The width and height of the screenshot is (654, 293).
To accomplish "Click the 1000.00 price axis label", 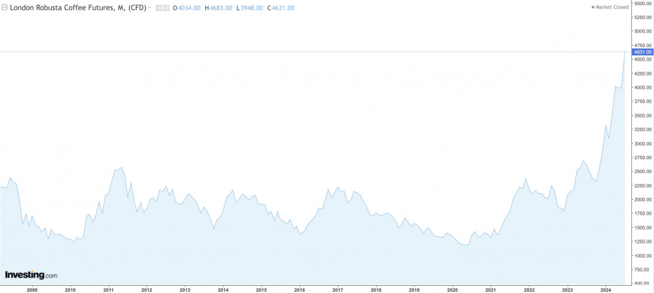I will tap(643, 256).
